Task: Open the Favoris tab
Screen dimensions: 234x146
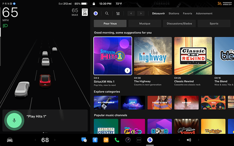Action: [x=187, y=13]
